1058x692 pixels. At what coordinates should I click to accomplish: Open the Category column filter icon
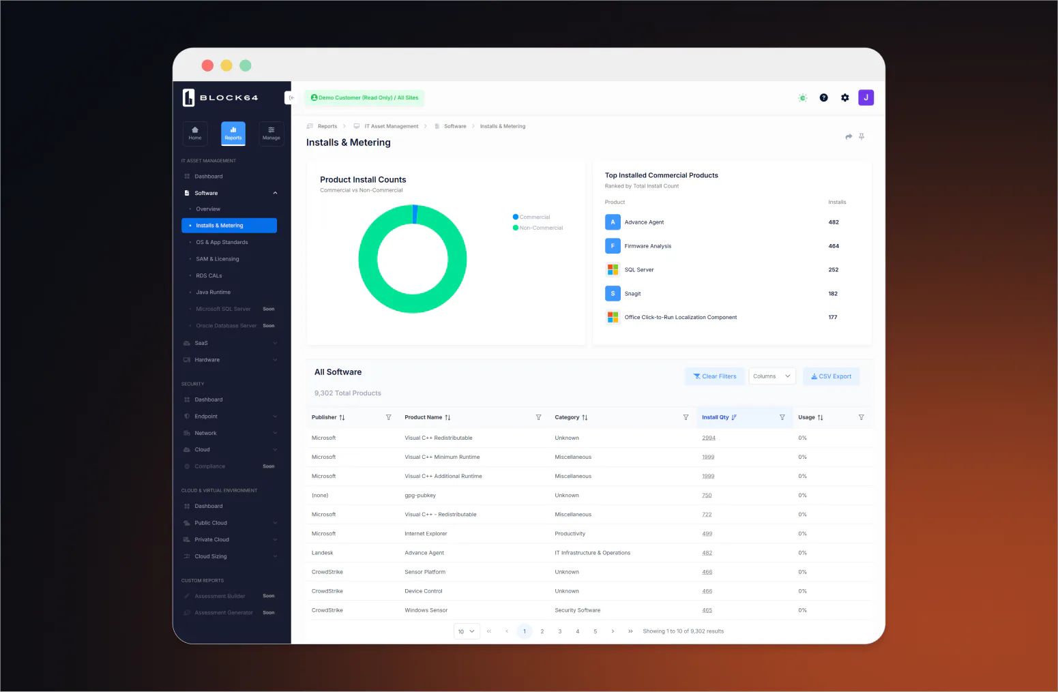(686, 417)
